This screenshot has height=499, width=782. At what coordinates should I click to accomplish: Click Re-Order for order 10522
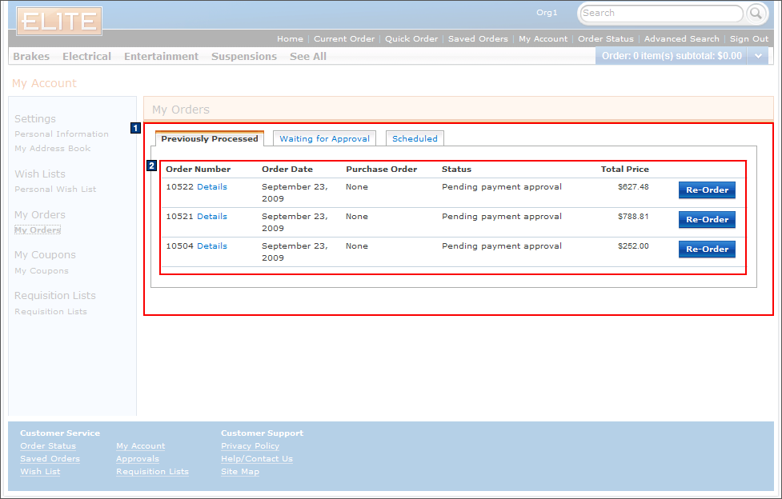click(x=706, y=190)
